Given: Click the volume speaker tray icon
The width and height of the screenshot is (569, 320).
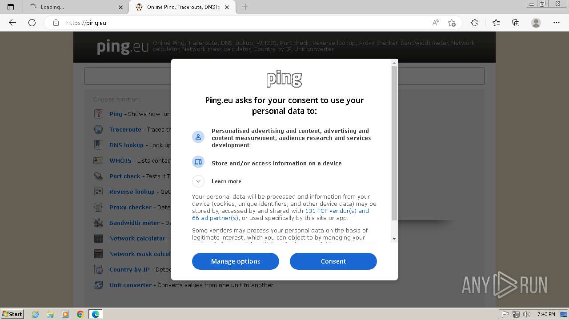Looking at the screenshot, I should point(527,314).
